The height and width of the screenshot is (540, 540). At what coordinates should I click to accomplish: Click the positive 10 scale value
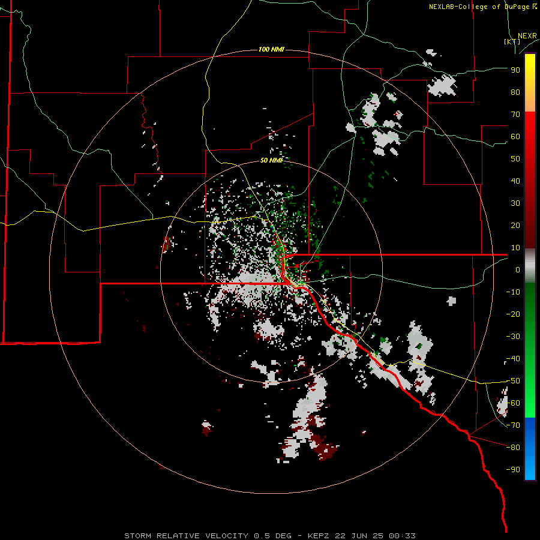pyautogui.click(x=515, y=248)
